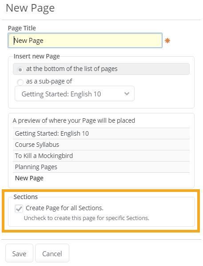Select 'Course Syllabus' in preview list
This screenshot has width=203, height=266.
(x=101, y=145)
